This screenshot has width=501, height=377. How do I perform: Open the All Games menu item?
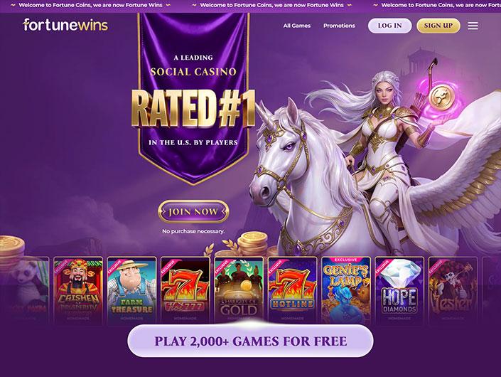[297, 26]
